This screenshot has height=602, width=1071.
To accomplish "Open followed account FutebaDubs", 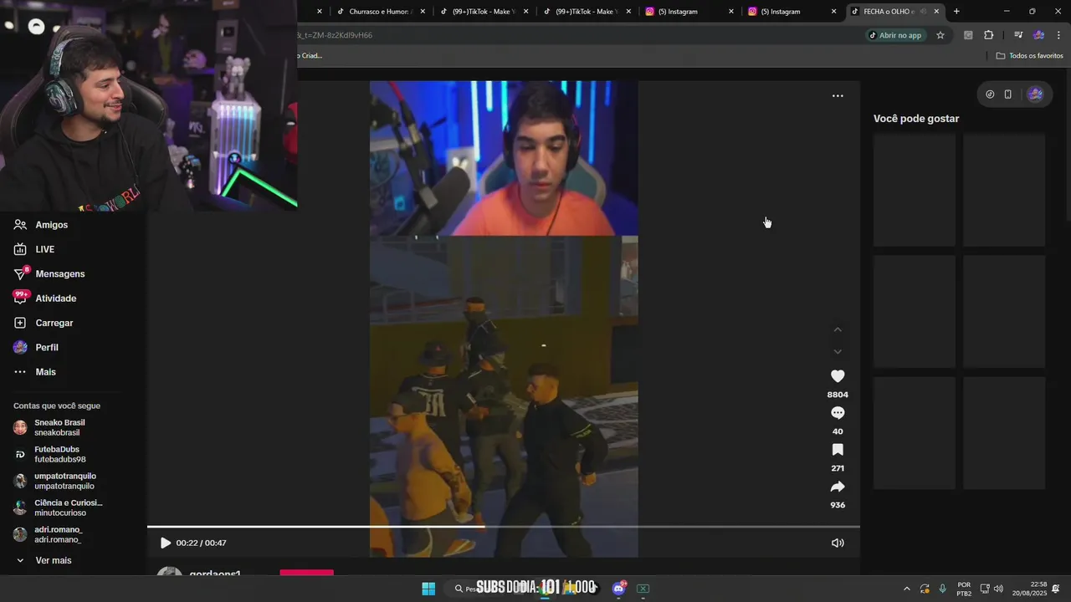I will pos(59,454).
